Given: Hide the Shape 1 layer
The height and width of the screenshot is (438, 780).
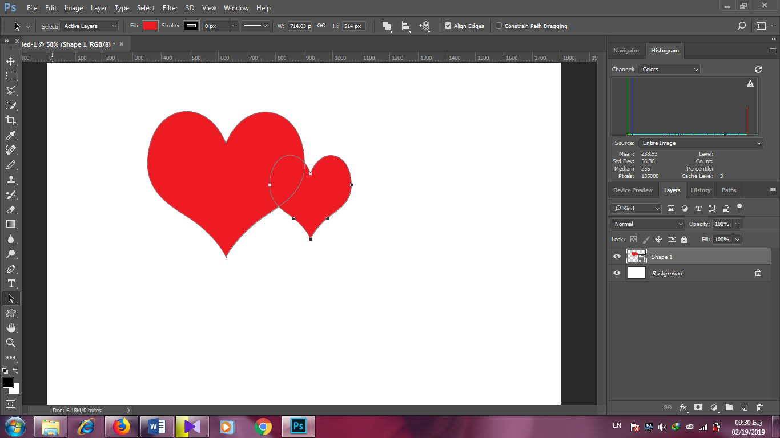Looking at the screenshot, I should (x=617, y=257).
